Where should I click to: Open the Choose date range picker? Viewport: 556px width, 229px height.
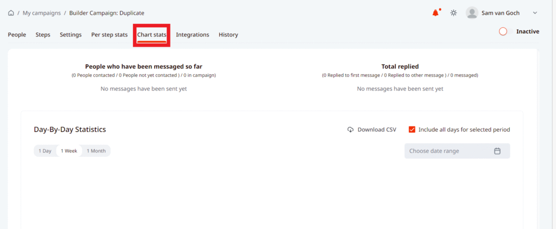(x=451, y=151)
